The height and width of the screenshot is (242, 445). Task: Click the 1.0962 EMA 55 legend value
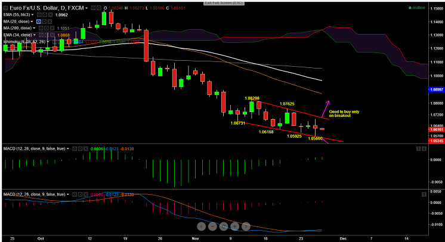click(x=61, y=15)
